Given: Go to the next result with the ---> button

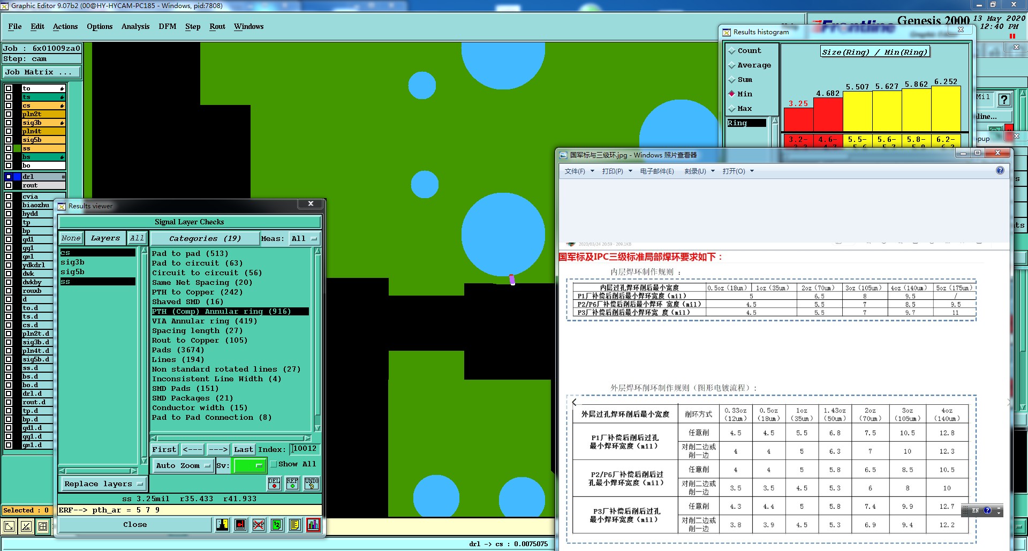Looking at the screenshot, I should tap(218, 449).
